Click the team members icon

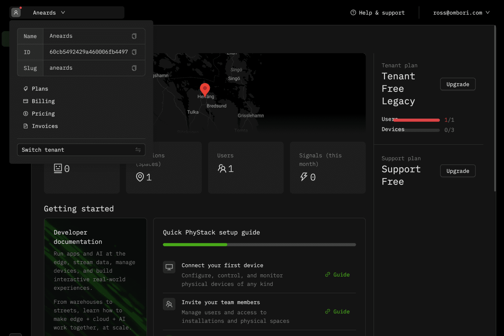[169, 304]
